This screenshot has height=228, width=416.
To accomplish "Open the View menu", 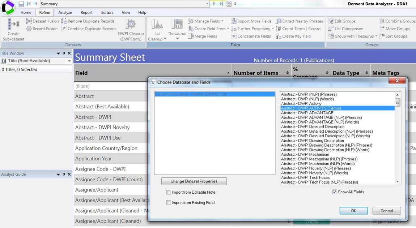I will tap(126, 12).
